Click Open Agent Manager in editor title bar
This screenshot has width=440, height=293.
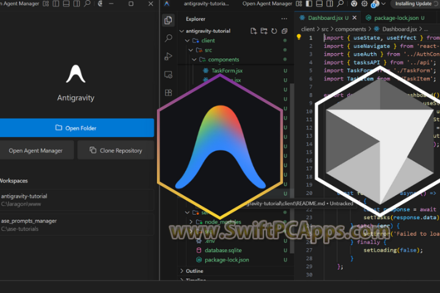point(267,4)
